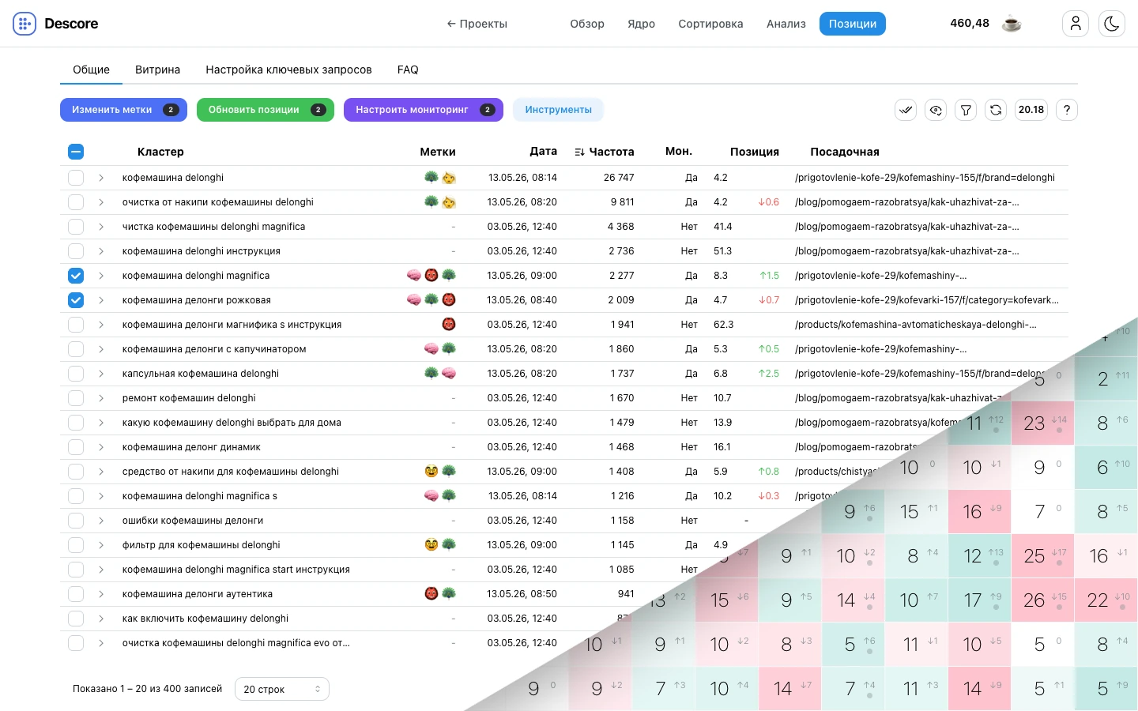1138x711 pixels.
Task: Click the Кластер column header
Action: 160,152
